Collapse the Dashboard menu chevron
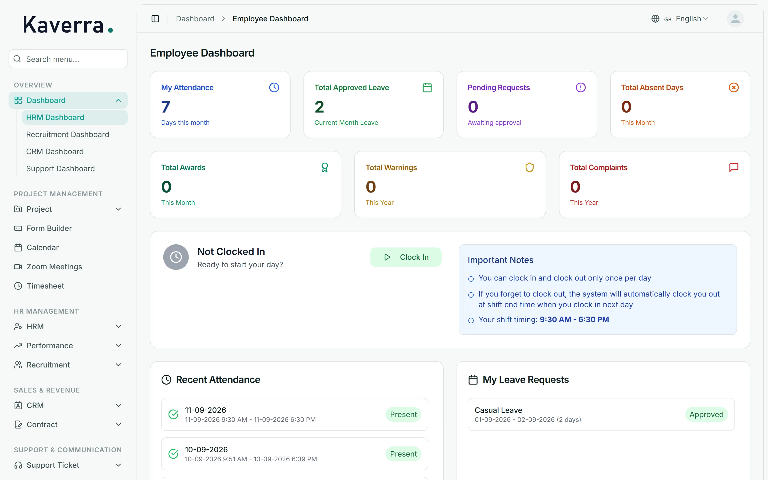 pyautogui.click(x=118, y=100)
